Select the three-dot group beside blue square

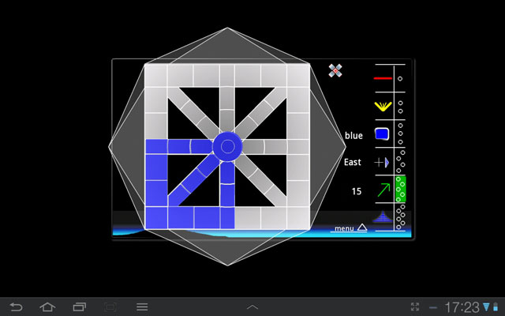point(400,134)
